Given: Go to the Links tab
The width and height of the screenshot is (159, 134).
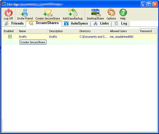Looking at the screenshot, I should coord(101,24).
